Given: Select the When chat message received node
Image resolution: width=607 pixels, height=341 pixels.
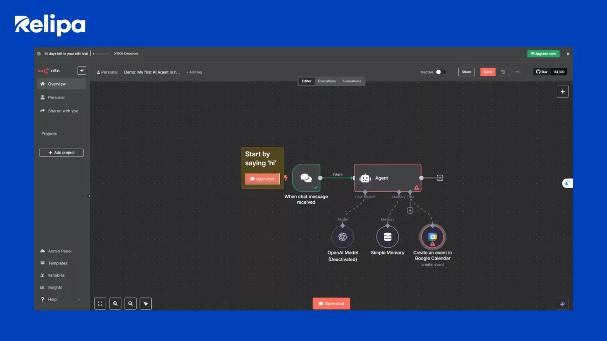Looking at the screenshot, I should coord(306,178).
